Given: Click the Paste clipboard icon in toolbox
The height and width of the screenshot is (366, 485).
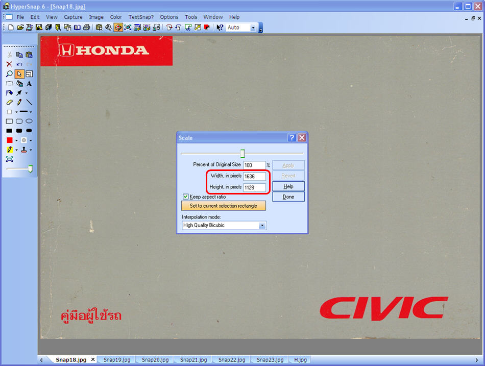Looking at the screenshot, I should pos(29,55).
